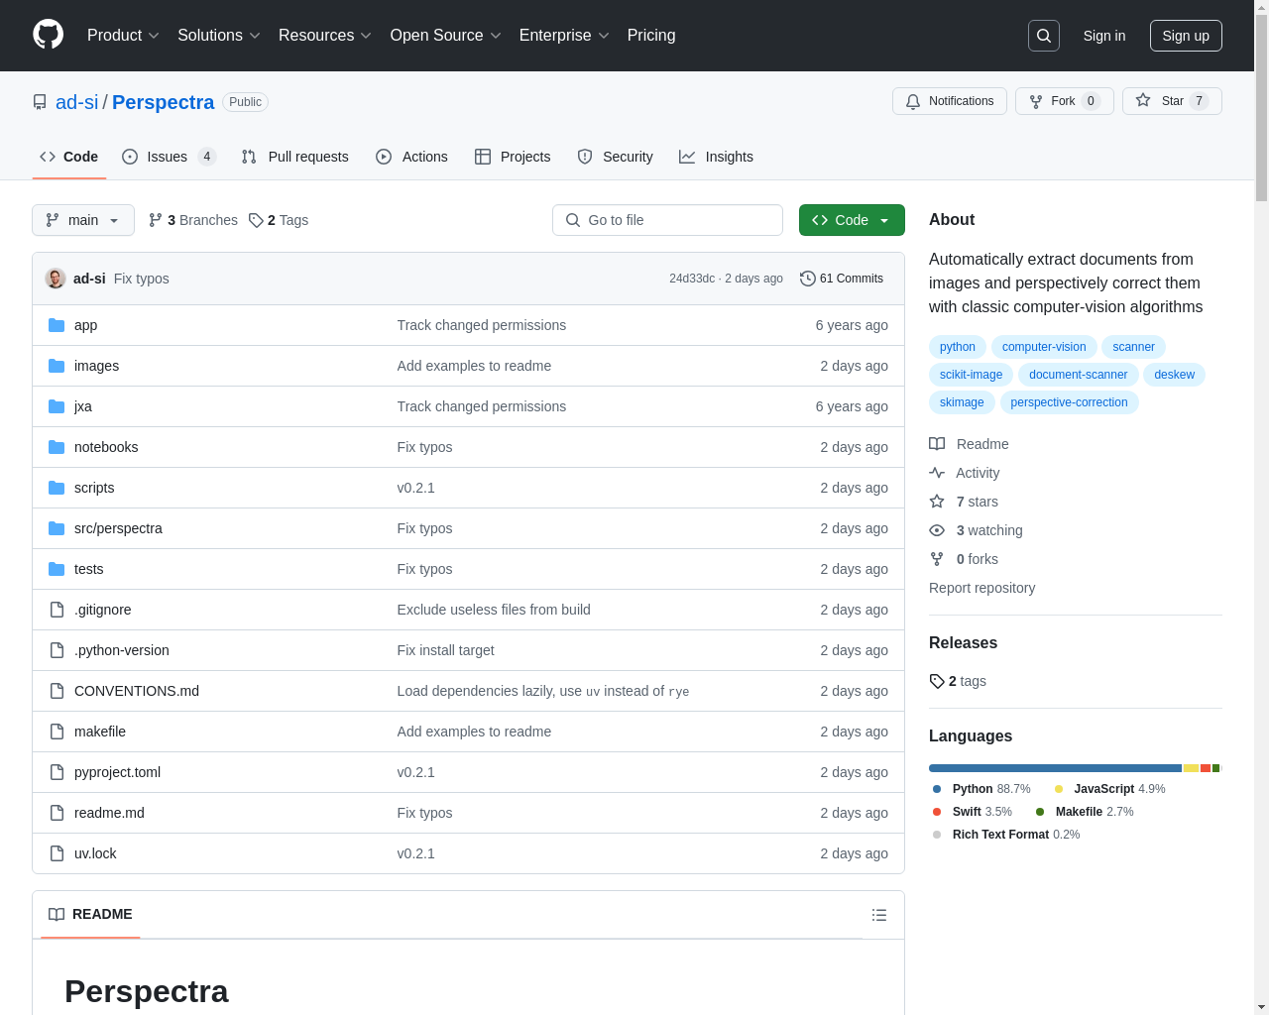Expand the main branch dropdown
The image size is (1269, 1015).
click(83, 220)
